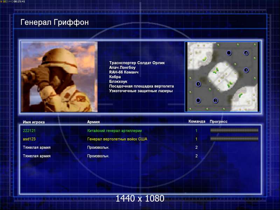Click the loading progress bar for 222121
The image size is (280, 210).
[234, 131]
